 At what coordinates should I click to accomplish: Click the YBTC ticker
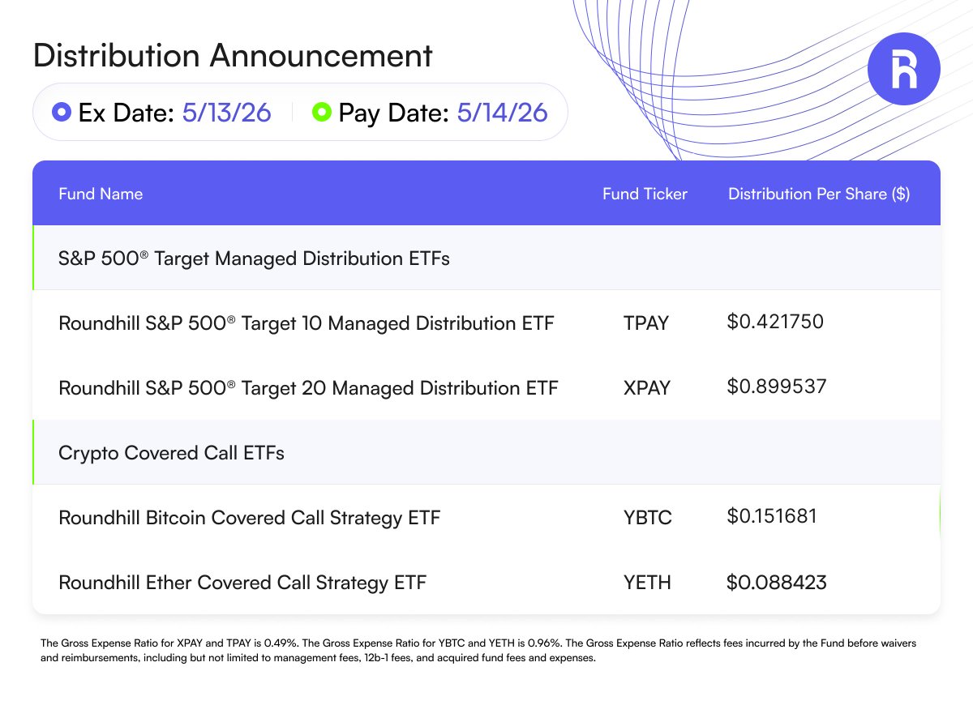click(647, 517)
